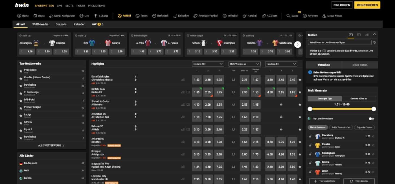The width and height of the screenshot is (395, 184).
Task: Collapse the Medien panel chevron
Action: point(375,35)
